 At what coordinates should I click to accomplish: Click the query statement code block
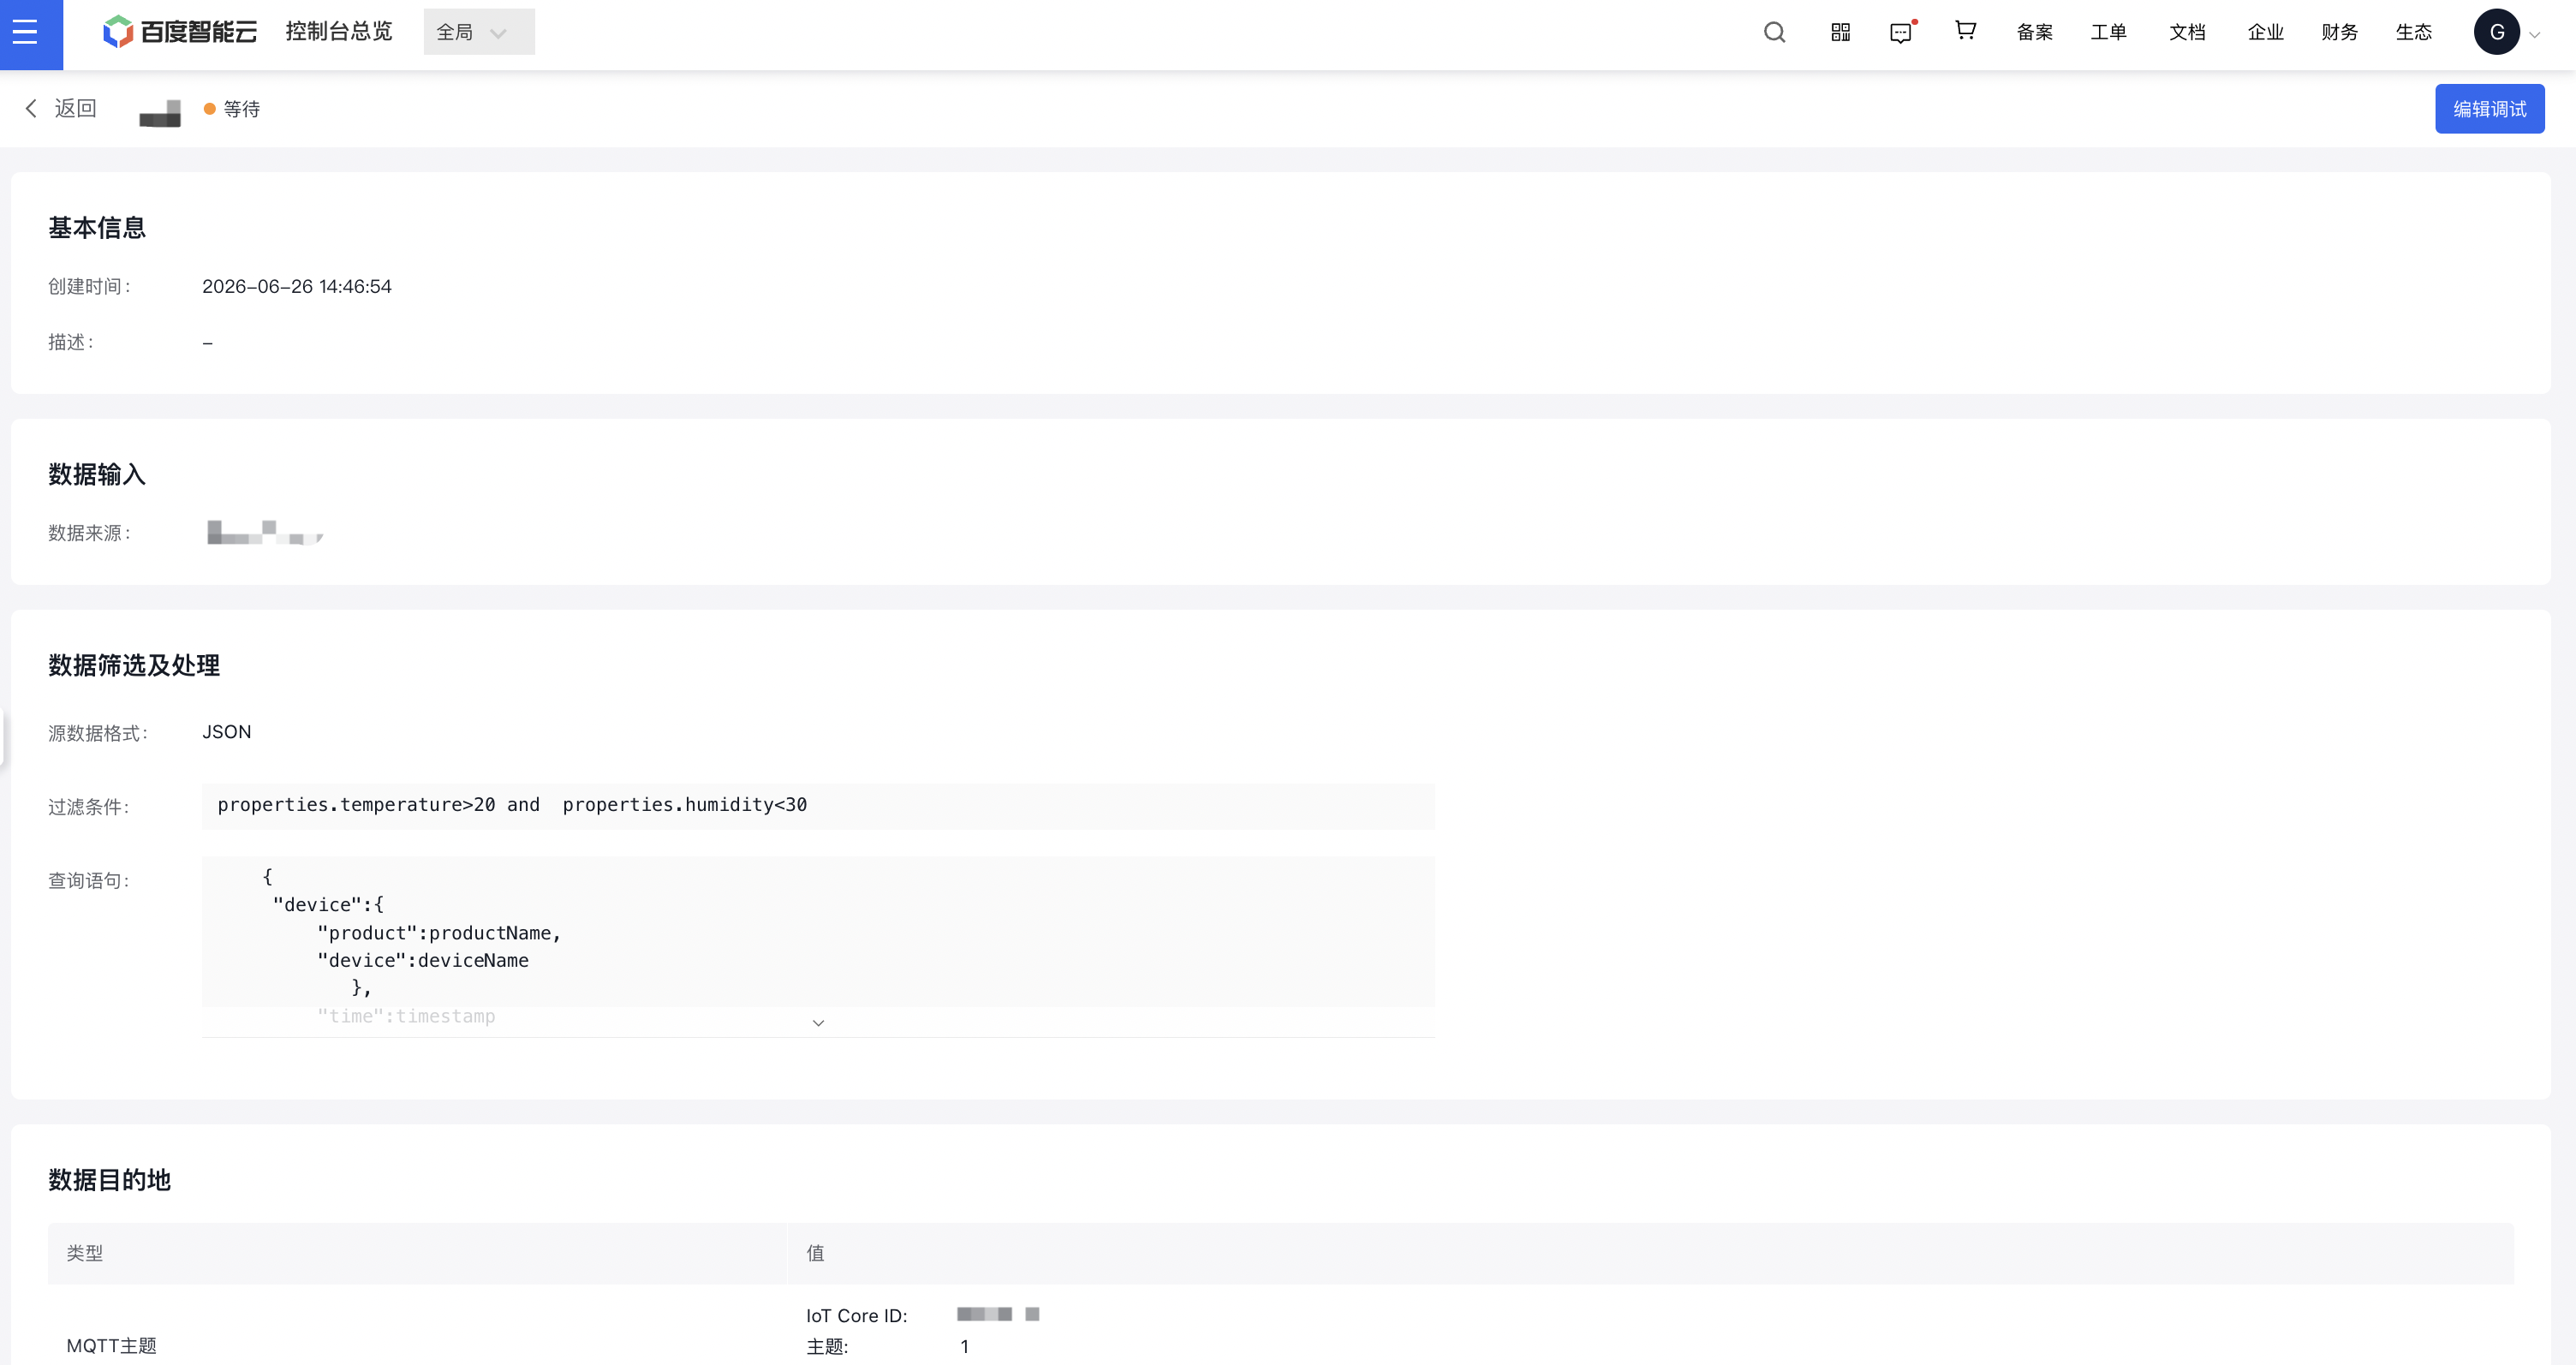[x=818, y=946]
